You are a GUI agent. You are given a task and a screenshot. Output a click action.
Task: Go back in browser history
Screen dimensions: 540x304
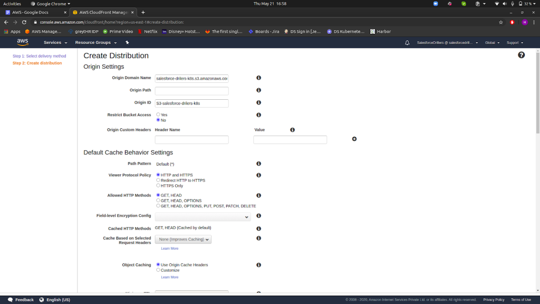click(6, 22)
